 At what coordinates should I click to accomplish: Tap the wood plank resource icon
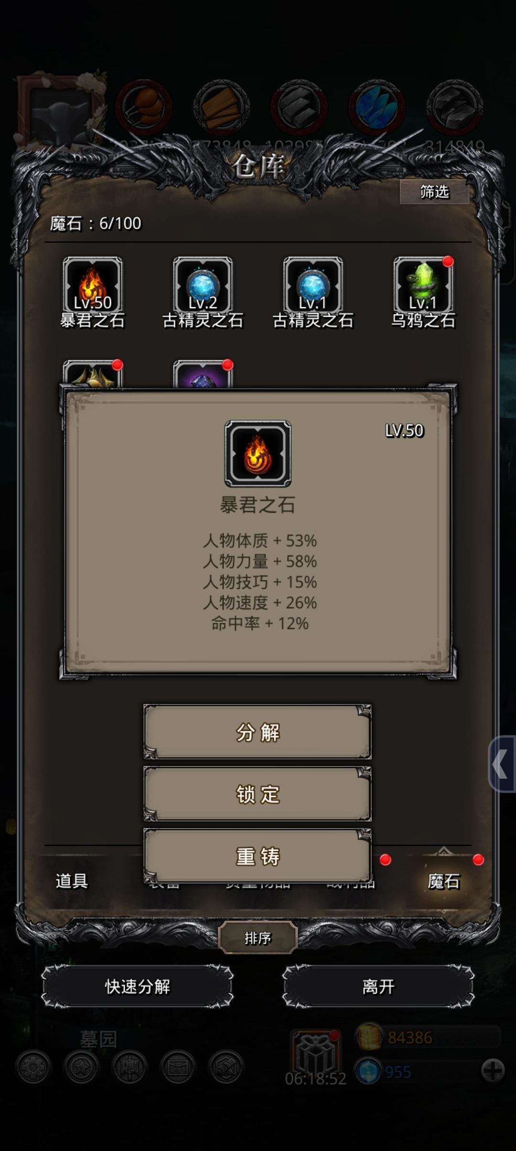click(x=222, y=108)
